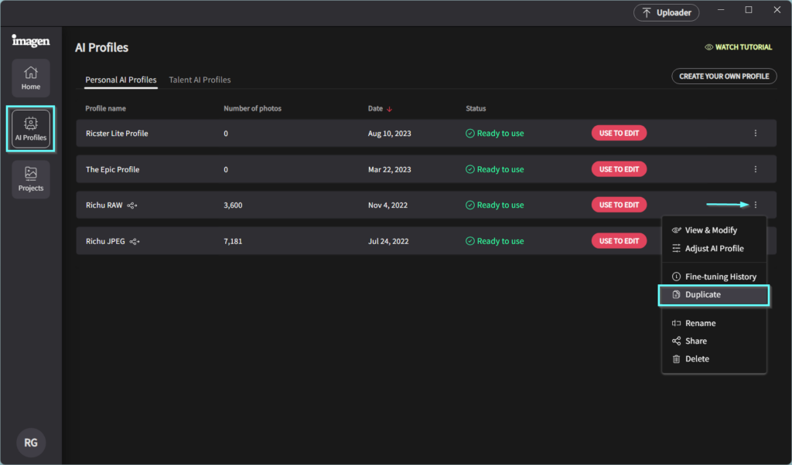792x465 pixels.
Task: Open the Home sidebar icon
Action: point(31,78)
